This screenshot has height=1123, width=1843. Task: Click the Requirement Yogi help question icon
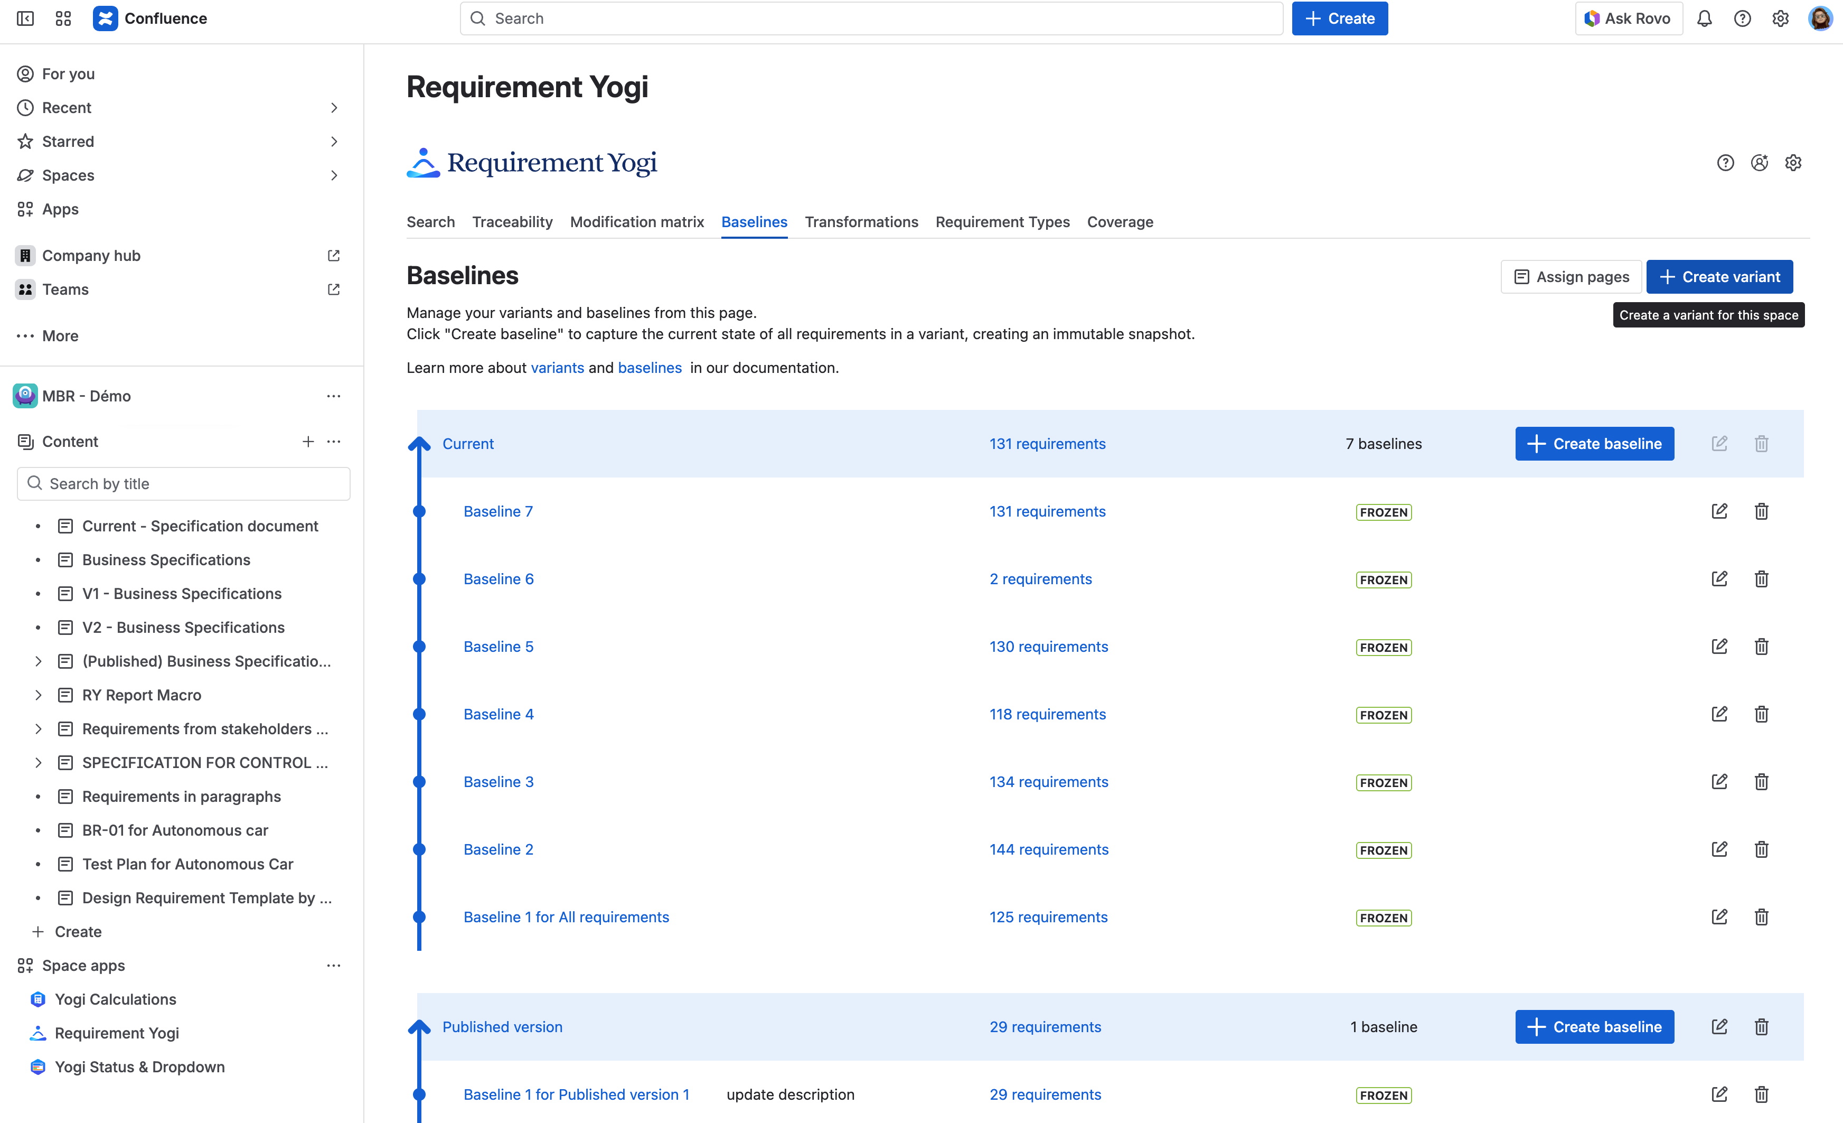tap(1725, 163)
